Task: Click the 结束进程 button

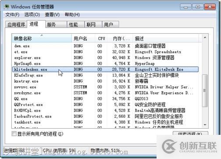Action: pos(190,133)
